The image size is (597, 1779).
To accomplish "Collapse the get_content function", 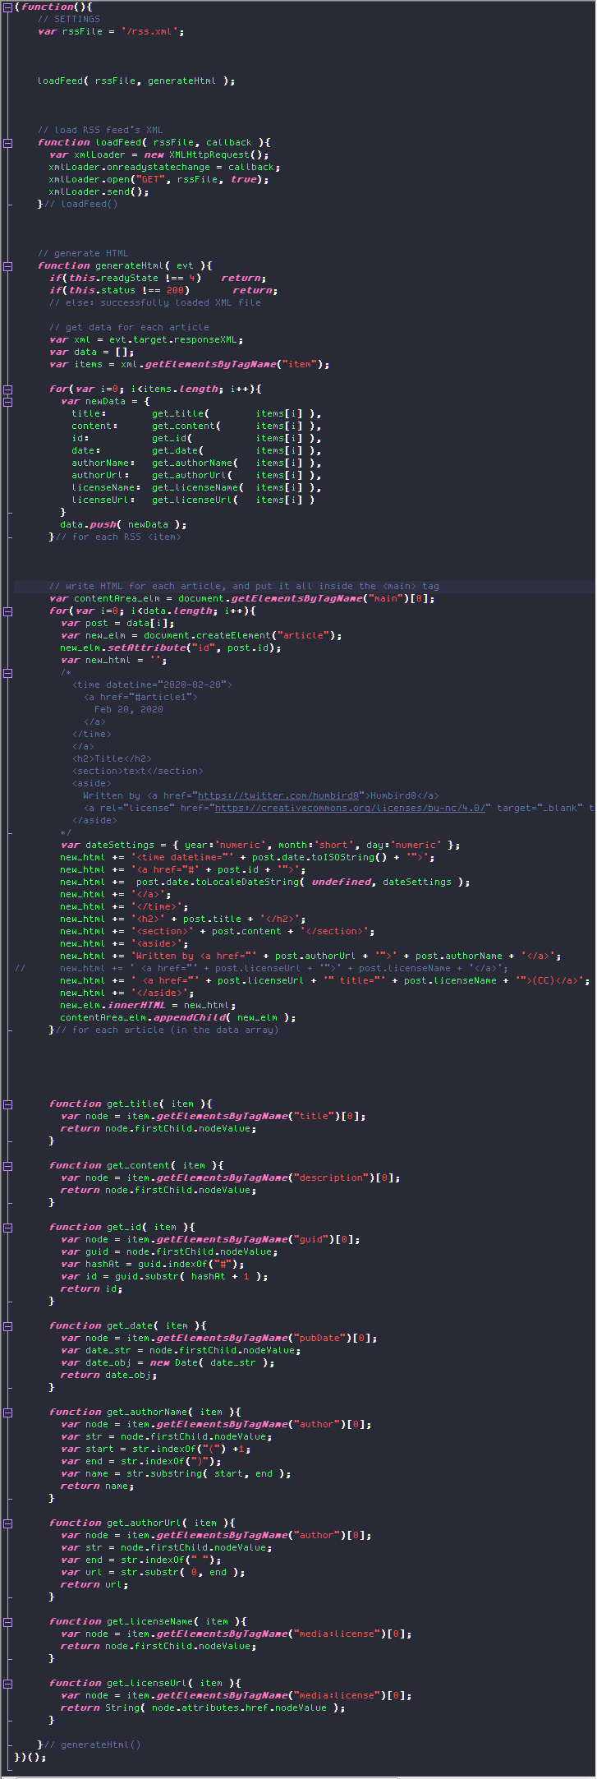I will coord(7,1165).
